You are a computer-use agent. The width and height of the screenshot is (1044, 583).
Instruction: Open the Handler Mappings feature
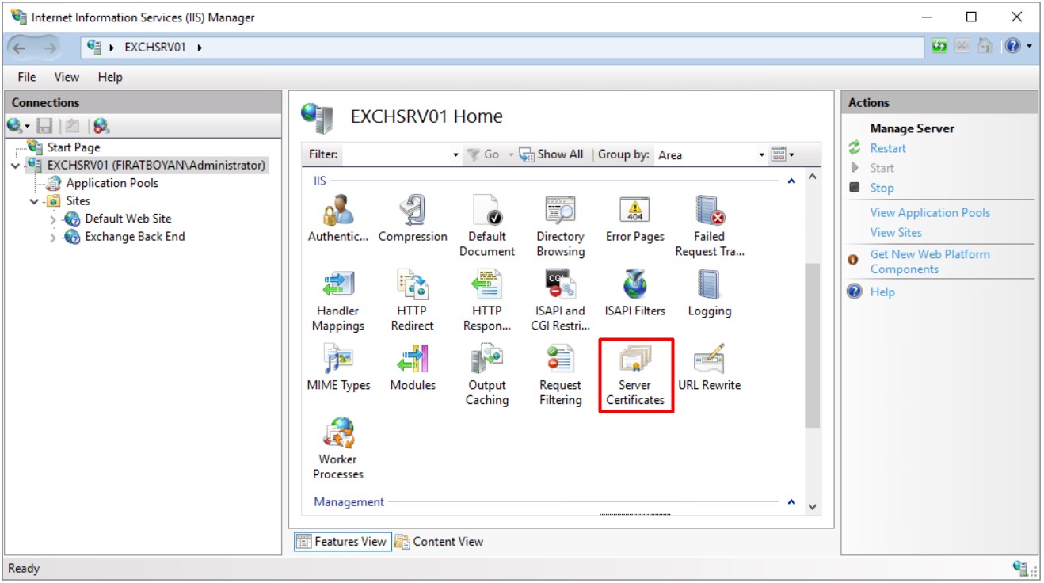point(338,301)
